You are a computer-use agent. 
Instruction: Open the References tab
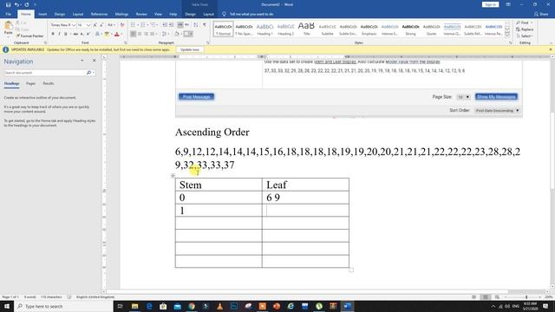(x=99, y=14)
